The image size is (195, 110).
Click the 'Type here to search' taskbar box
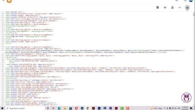[25, 108]
